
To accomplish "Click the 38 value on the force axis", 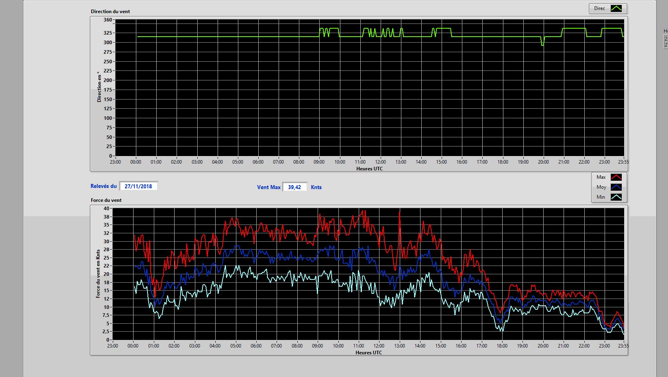I will (106, 217).
